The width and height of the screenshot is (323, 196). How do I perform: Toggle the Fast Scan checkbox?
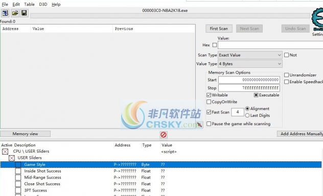(209, 112)
